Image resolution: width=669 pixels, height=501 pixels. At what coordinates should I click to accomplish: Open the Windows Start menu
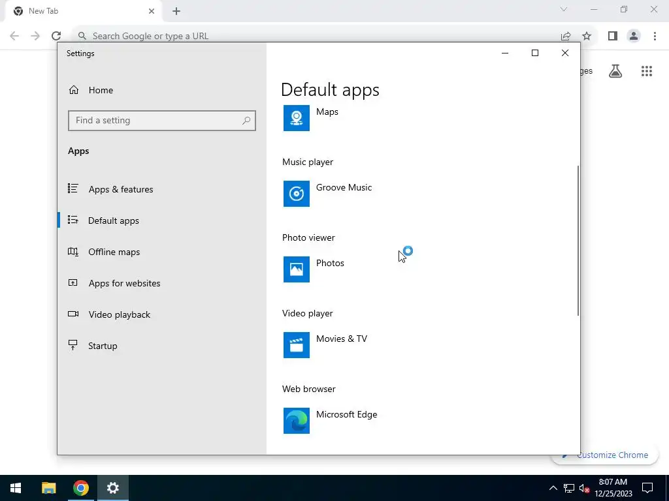(x=16, y=488)
